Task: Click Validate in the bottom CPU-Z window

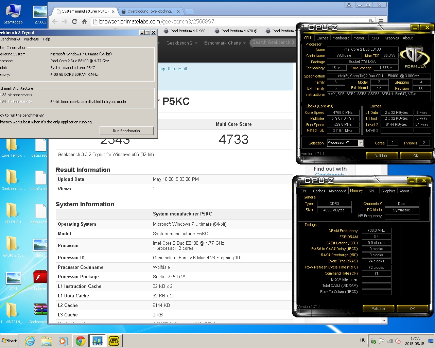Action: tap(378, 309)
